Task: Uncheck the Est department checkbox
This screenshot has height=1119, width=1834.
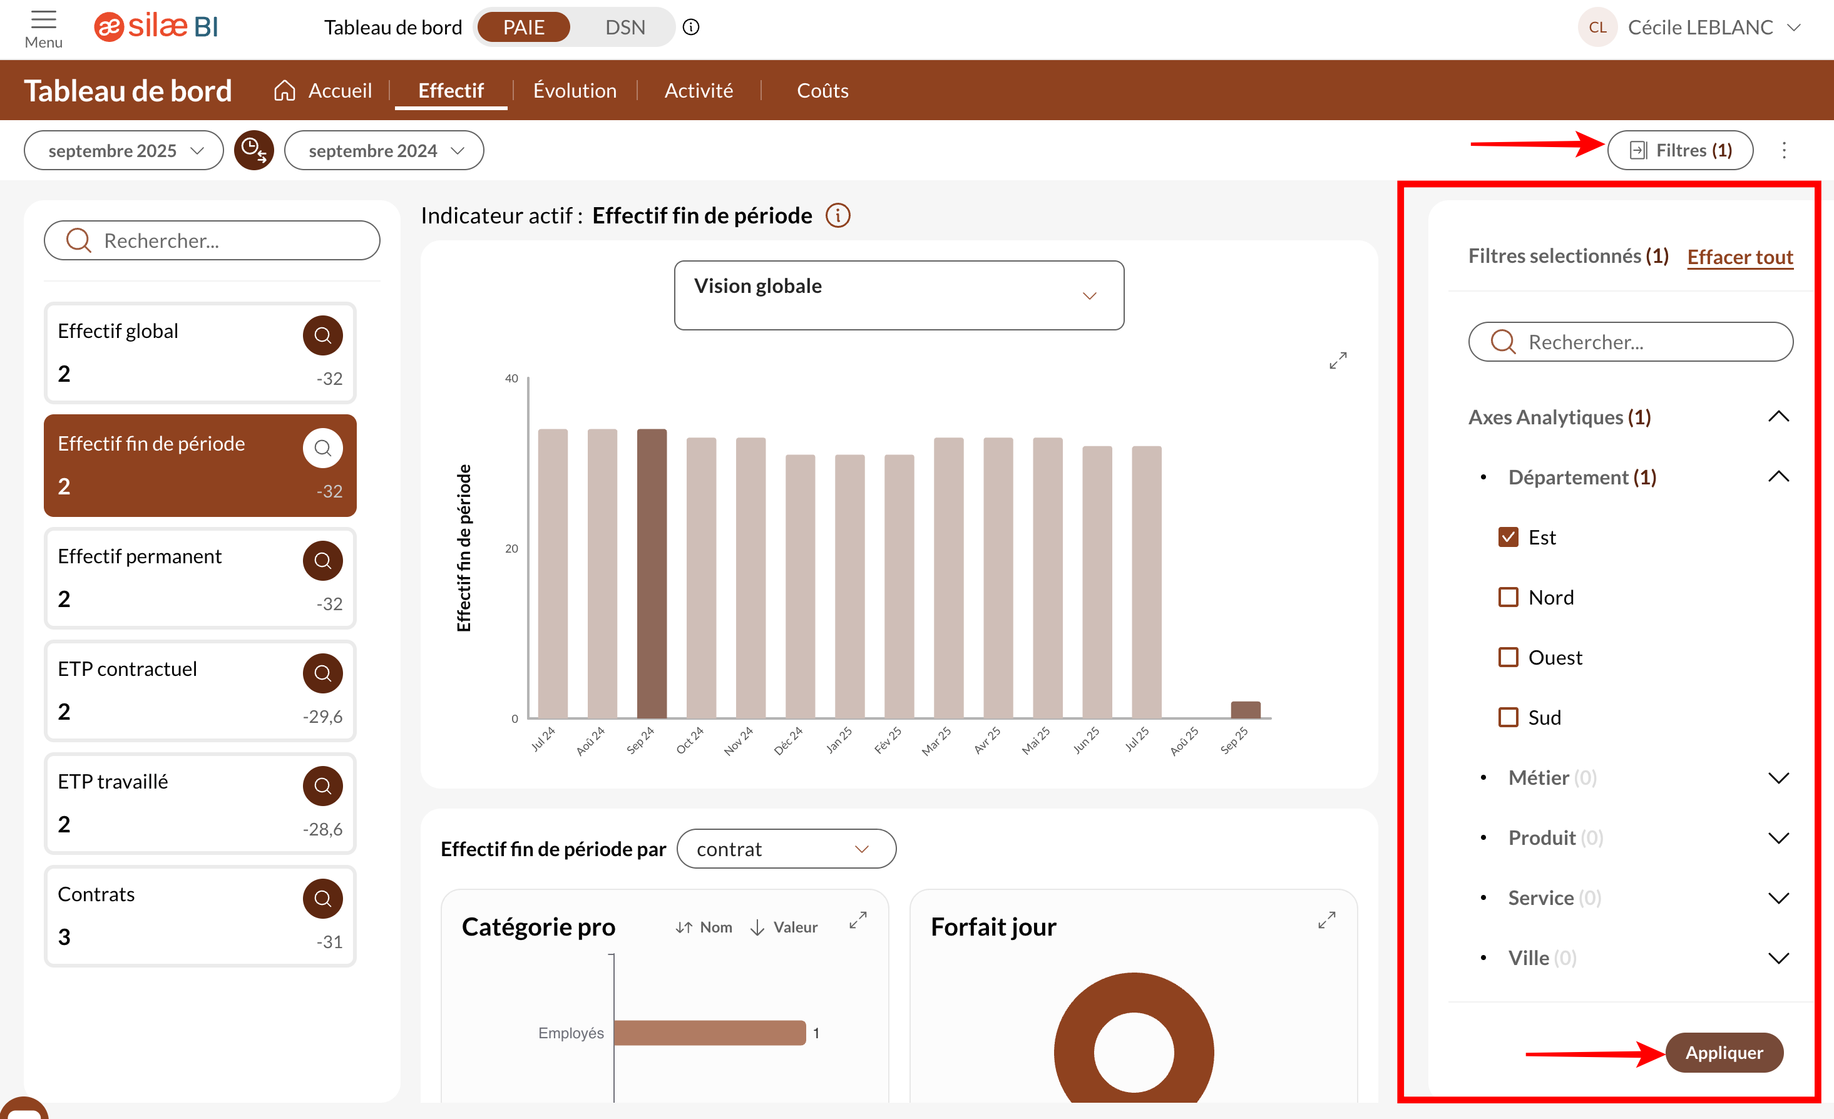Action: [x=1508, y=537]
